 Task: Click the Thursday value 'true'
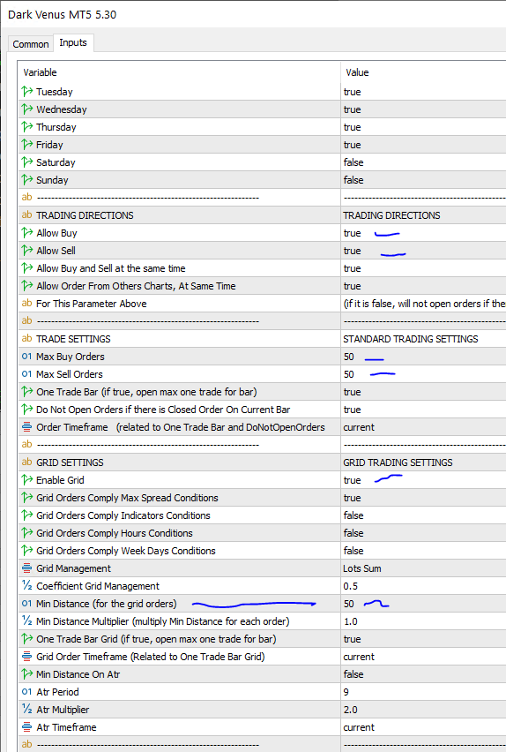[353, 127]
